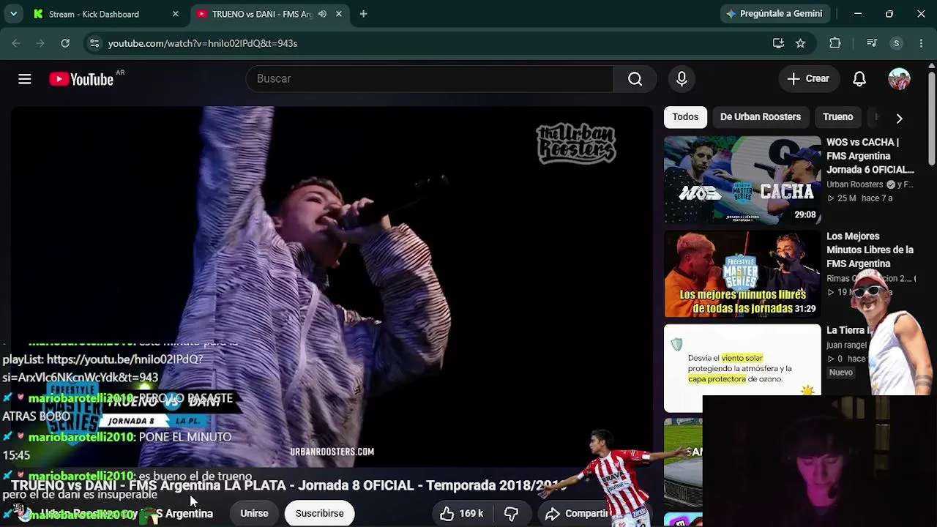Close the TRUENO vs DANI tab

tap(339, 14)
